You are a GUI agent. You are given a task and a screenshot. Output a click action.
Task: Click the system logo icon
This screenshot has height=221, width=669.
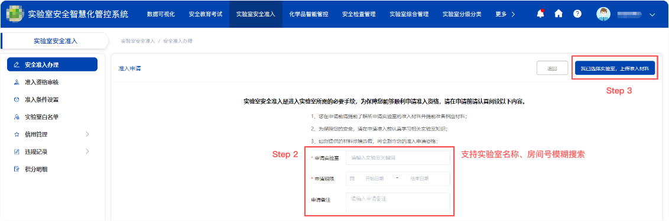click(15, 14)
